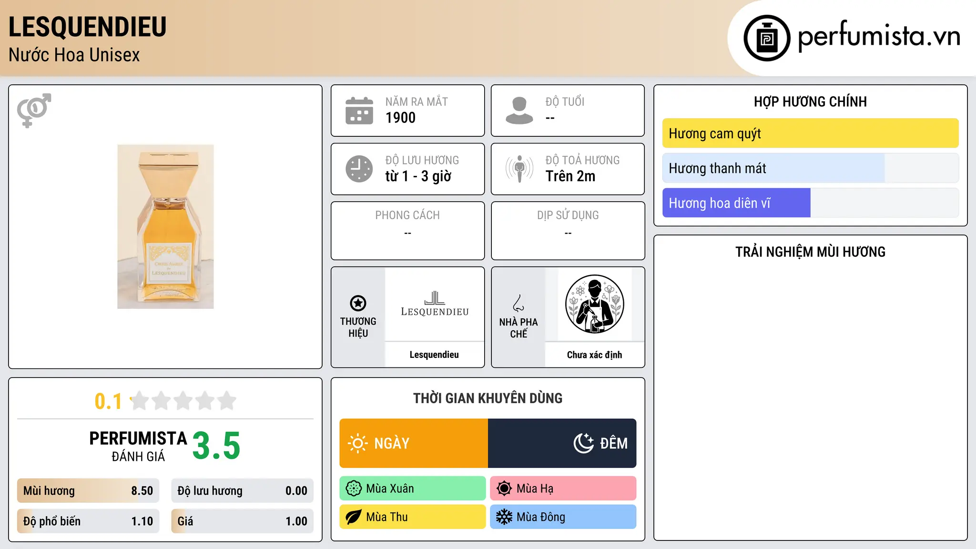This screenshot has width=976, height=549.
Task: Click the snowflake icon for Mùa Đông
Action: [x=504, y=517]
